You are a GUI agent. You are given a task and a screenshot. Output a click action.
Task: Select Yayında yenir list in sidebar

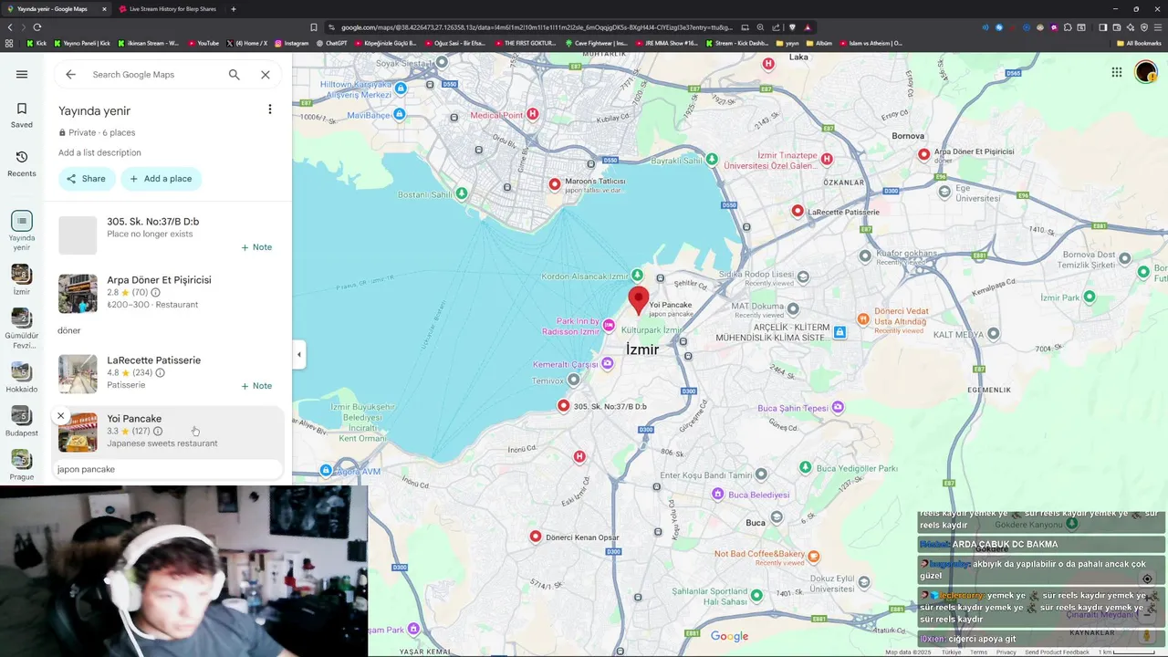[x=22, y=231]
